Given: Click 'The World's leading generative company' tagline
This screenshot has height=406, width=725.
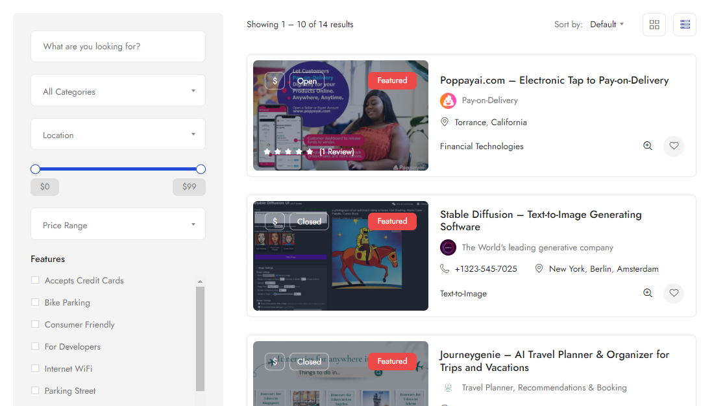Looking at the screenshot, I should pos(537,248).
